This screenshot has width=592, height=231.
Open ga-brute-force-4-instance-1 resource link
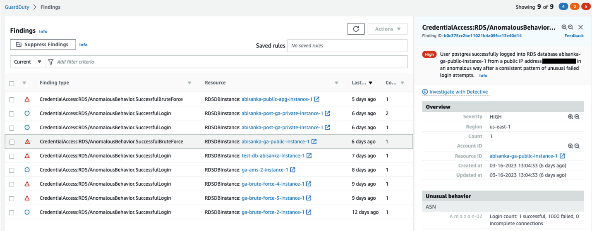coord(273,184)
